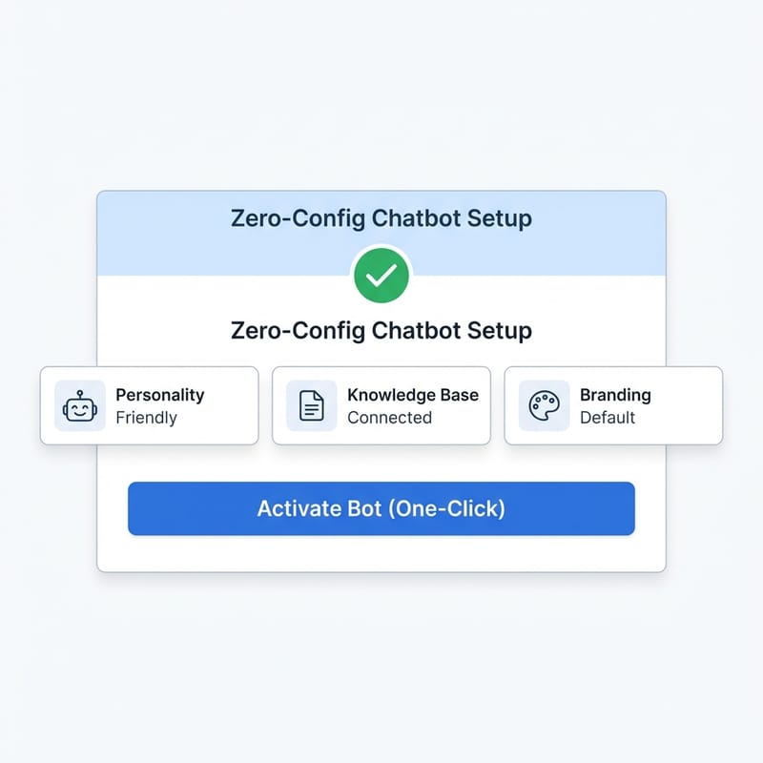Select the Branding card

(613, 405)
